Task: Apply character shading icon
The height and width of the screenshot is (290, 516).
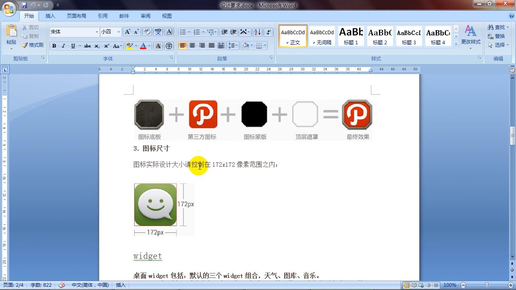Action: coord(158,46)
